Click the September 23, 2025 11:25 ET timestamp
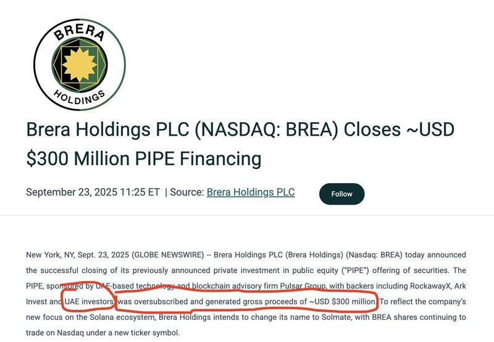This screenshot has height=342, width=494. point(93,192)
